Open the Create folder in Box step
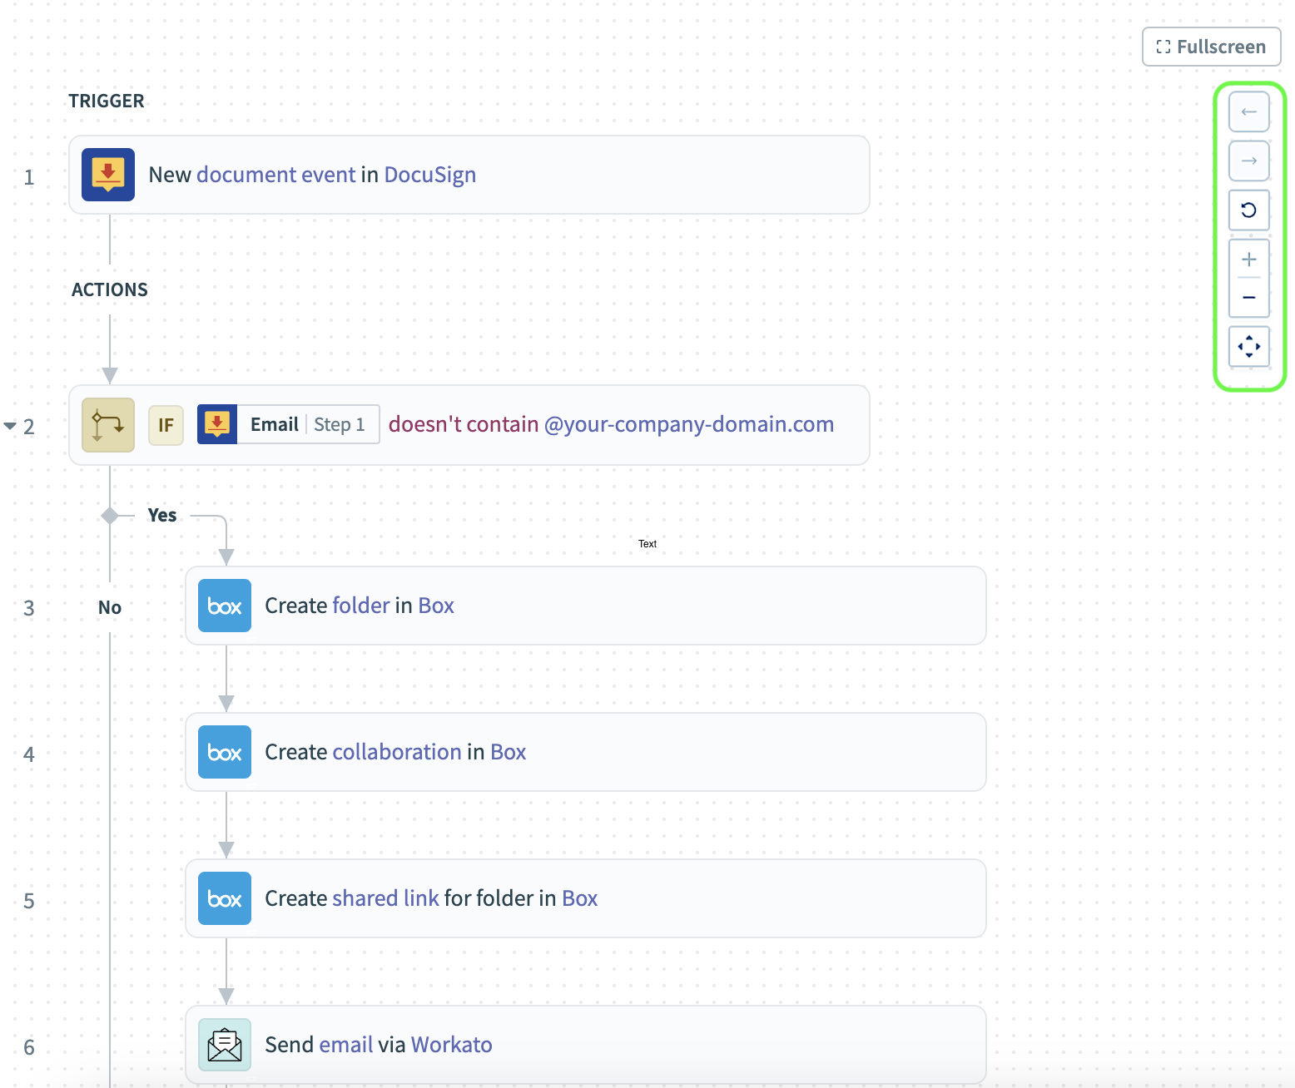Viewport: 1295px width, 1088px height. 586,606
